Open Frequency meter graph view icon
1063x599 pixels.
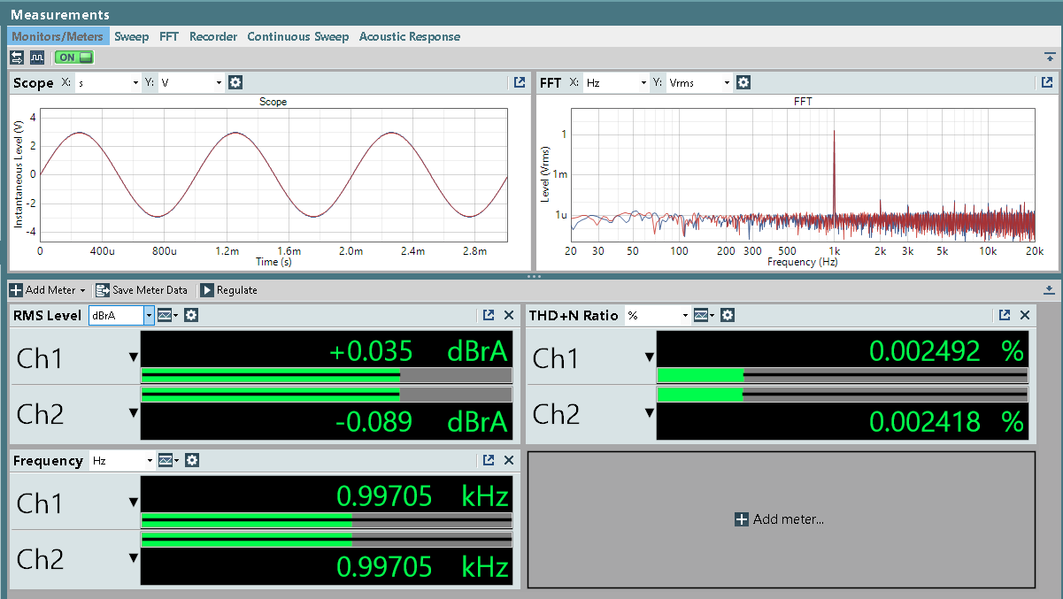click(168, 460)
